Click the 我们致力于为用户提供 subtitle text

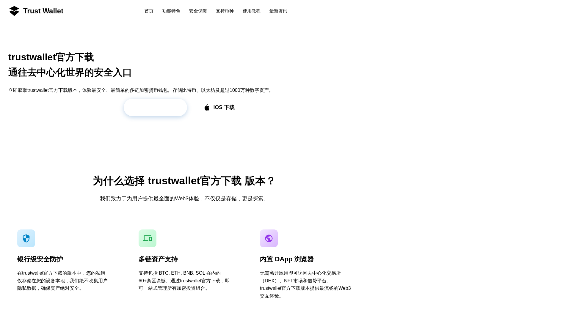point(184,199)
